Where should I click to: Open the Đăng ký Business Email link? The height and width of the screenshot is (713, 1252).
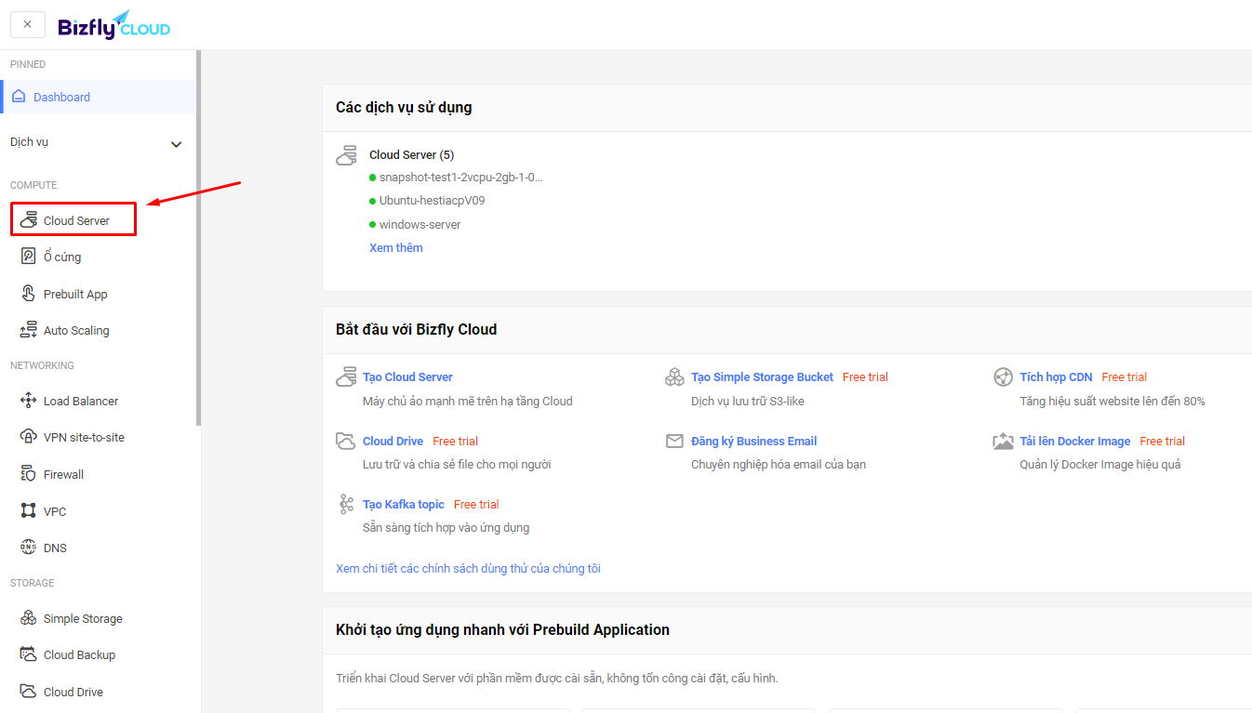[x=753, y=441]
